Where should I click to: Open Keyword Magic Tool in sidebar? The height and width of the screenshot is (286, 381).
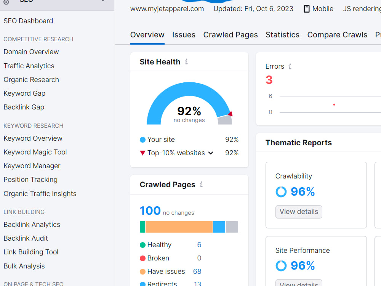coord(35,152)
